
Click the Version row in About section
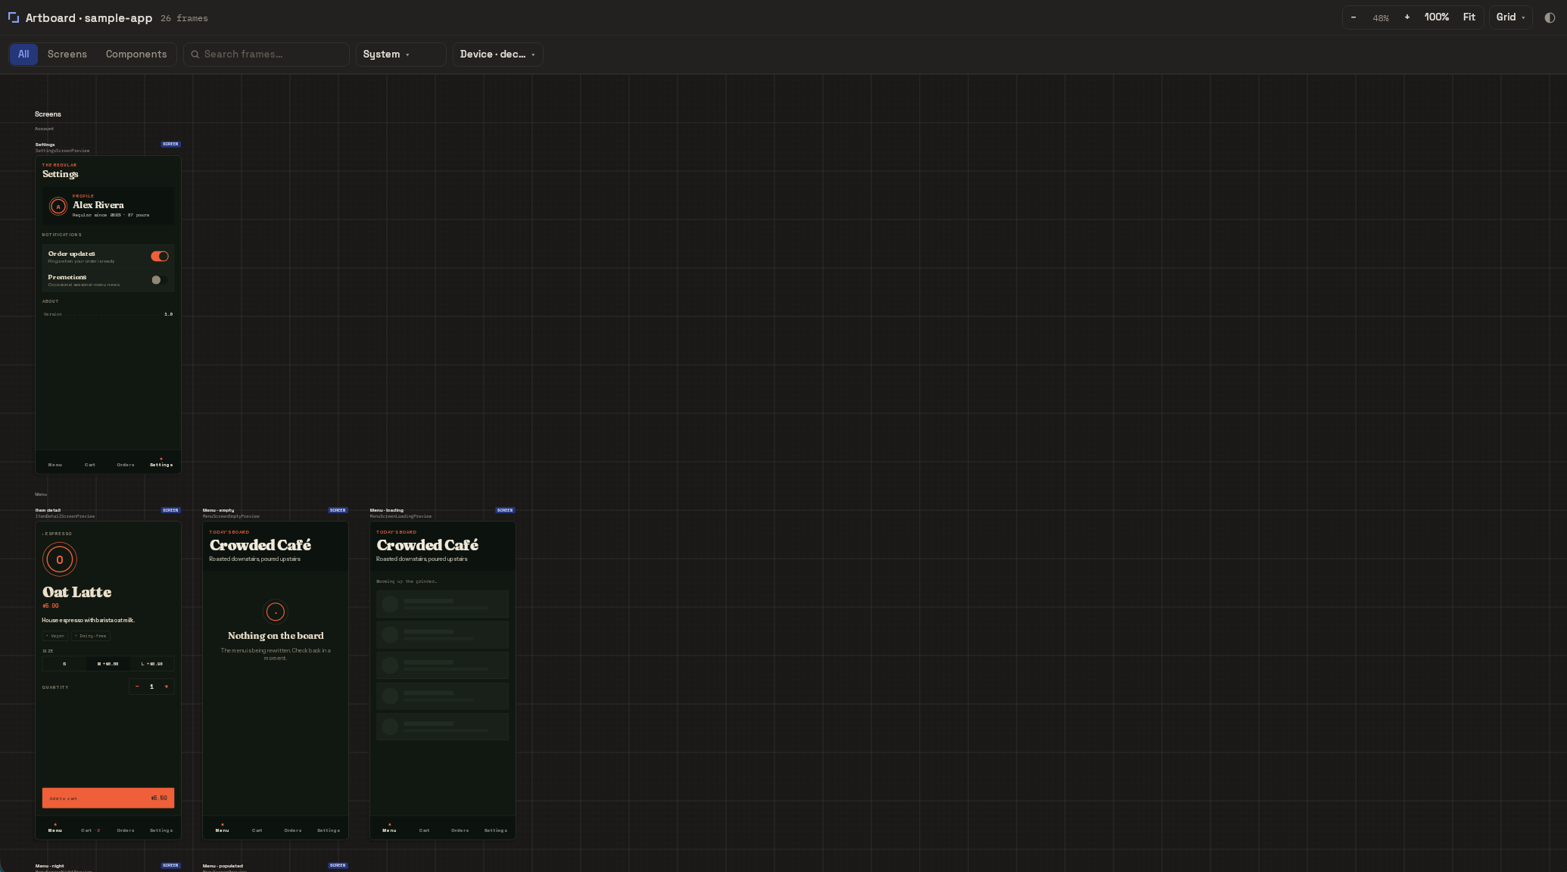point(108,314)
